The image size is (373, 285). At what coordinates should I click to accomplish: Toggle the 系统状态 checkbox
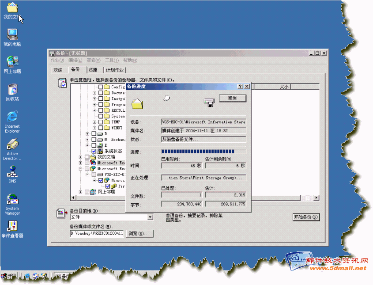(x=94, y=151)
